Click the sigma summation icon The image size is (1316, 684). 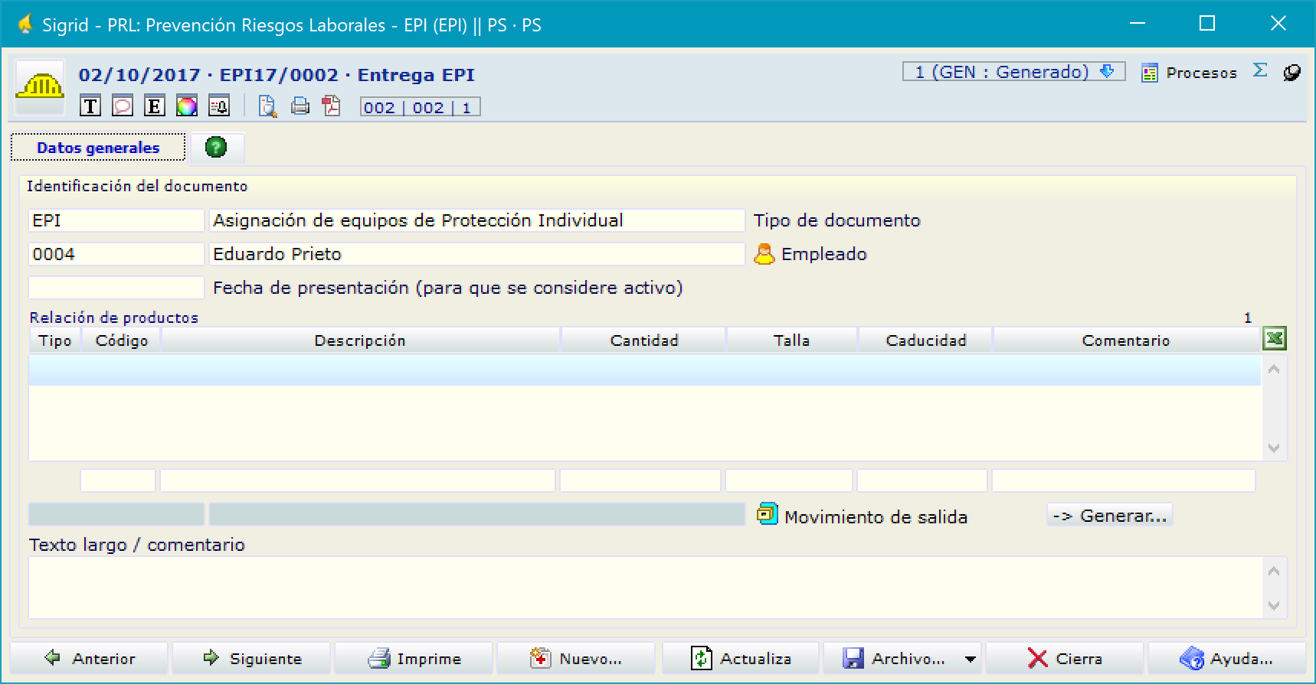click(x=1260, y=71)
